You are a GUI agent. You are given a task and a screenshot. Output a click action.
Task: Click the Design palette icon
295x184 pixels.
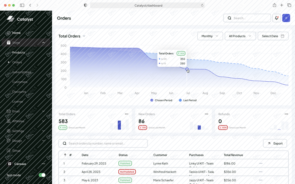pyautogui.click(x=8, y=141)
